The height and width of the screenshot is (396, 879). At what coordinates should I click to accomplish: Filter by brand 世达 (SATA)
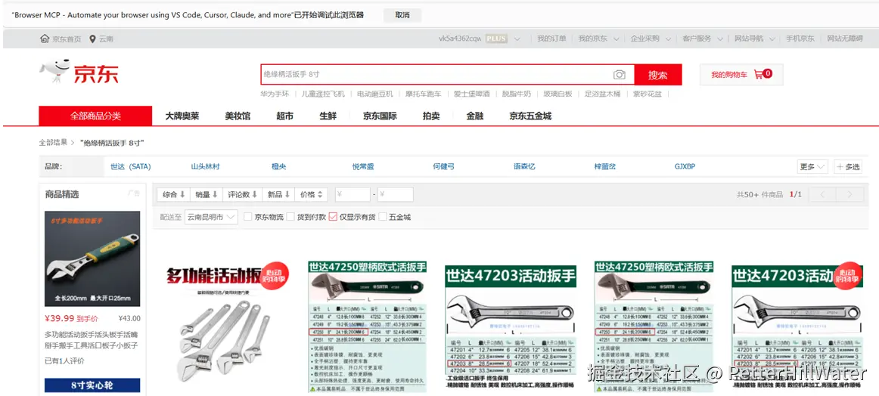click(x=131, y=166)
